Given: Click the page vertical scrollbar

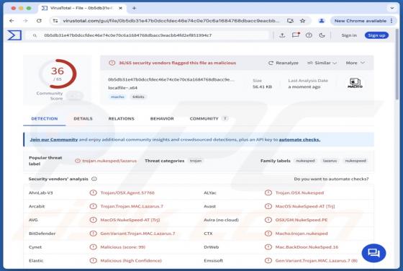Looking at the screenshot, I should (397, 64).
